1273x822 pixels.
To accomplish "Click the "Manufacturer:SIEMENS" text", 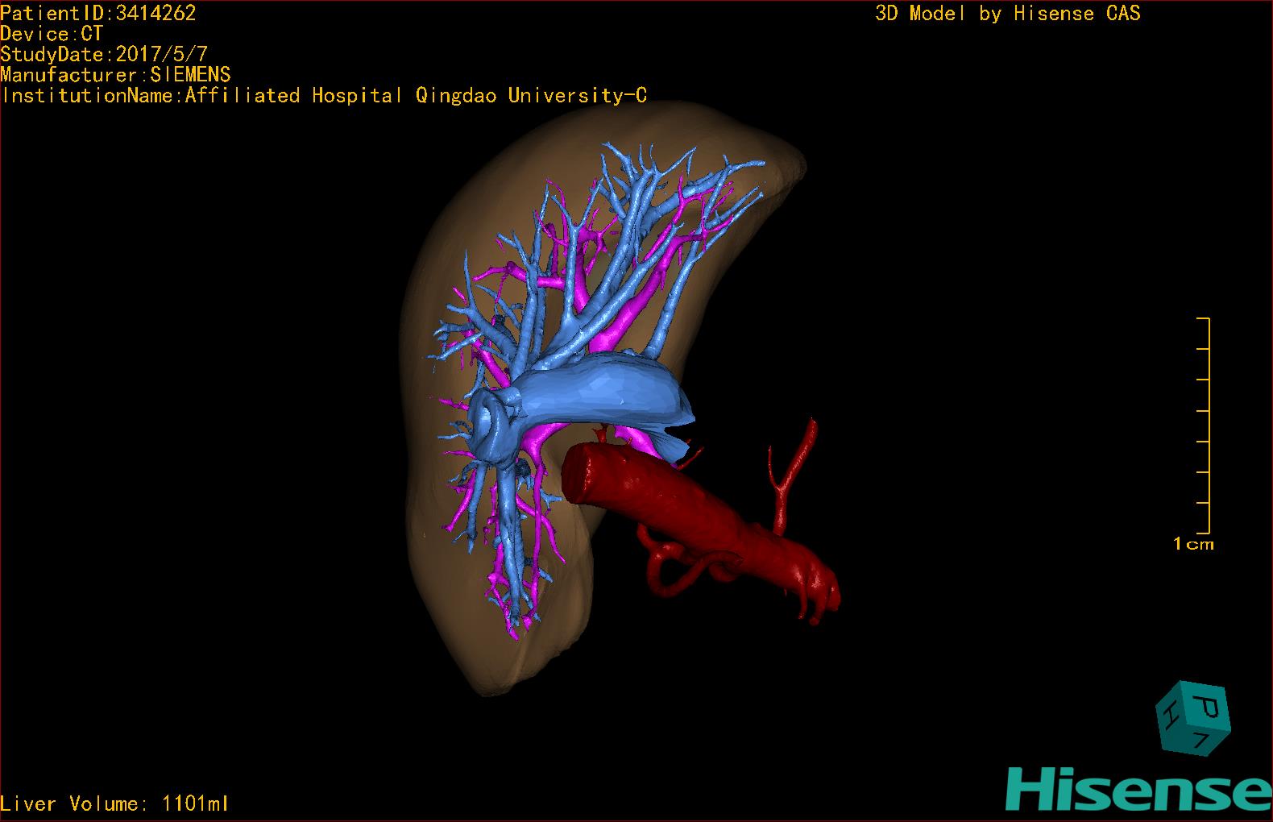I will [116, 75].
